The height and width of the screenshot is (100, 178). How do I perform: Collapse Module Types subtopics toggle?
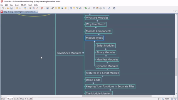(x=95, y=41)
